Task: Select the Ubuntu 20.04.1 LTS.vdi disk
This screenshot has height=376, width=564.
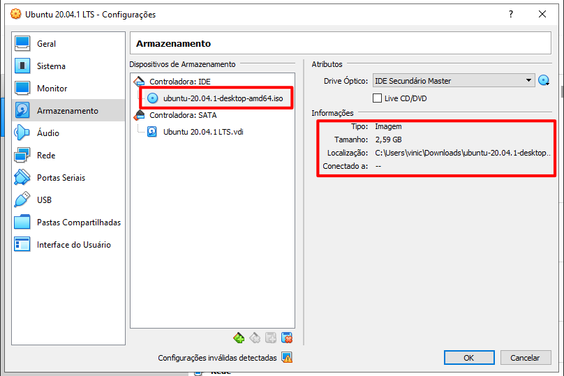Action: tap(203, 132)
